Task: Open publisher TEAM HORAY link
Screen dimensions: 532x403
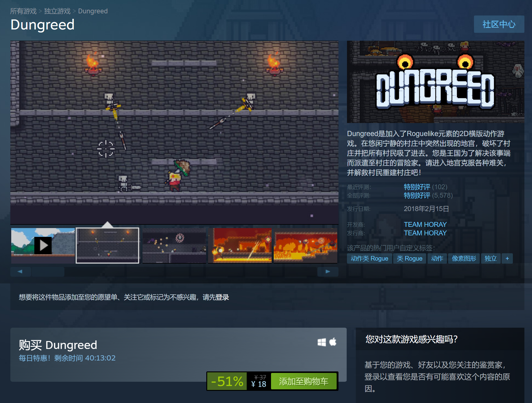Action: pos(425,233)
